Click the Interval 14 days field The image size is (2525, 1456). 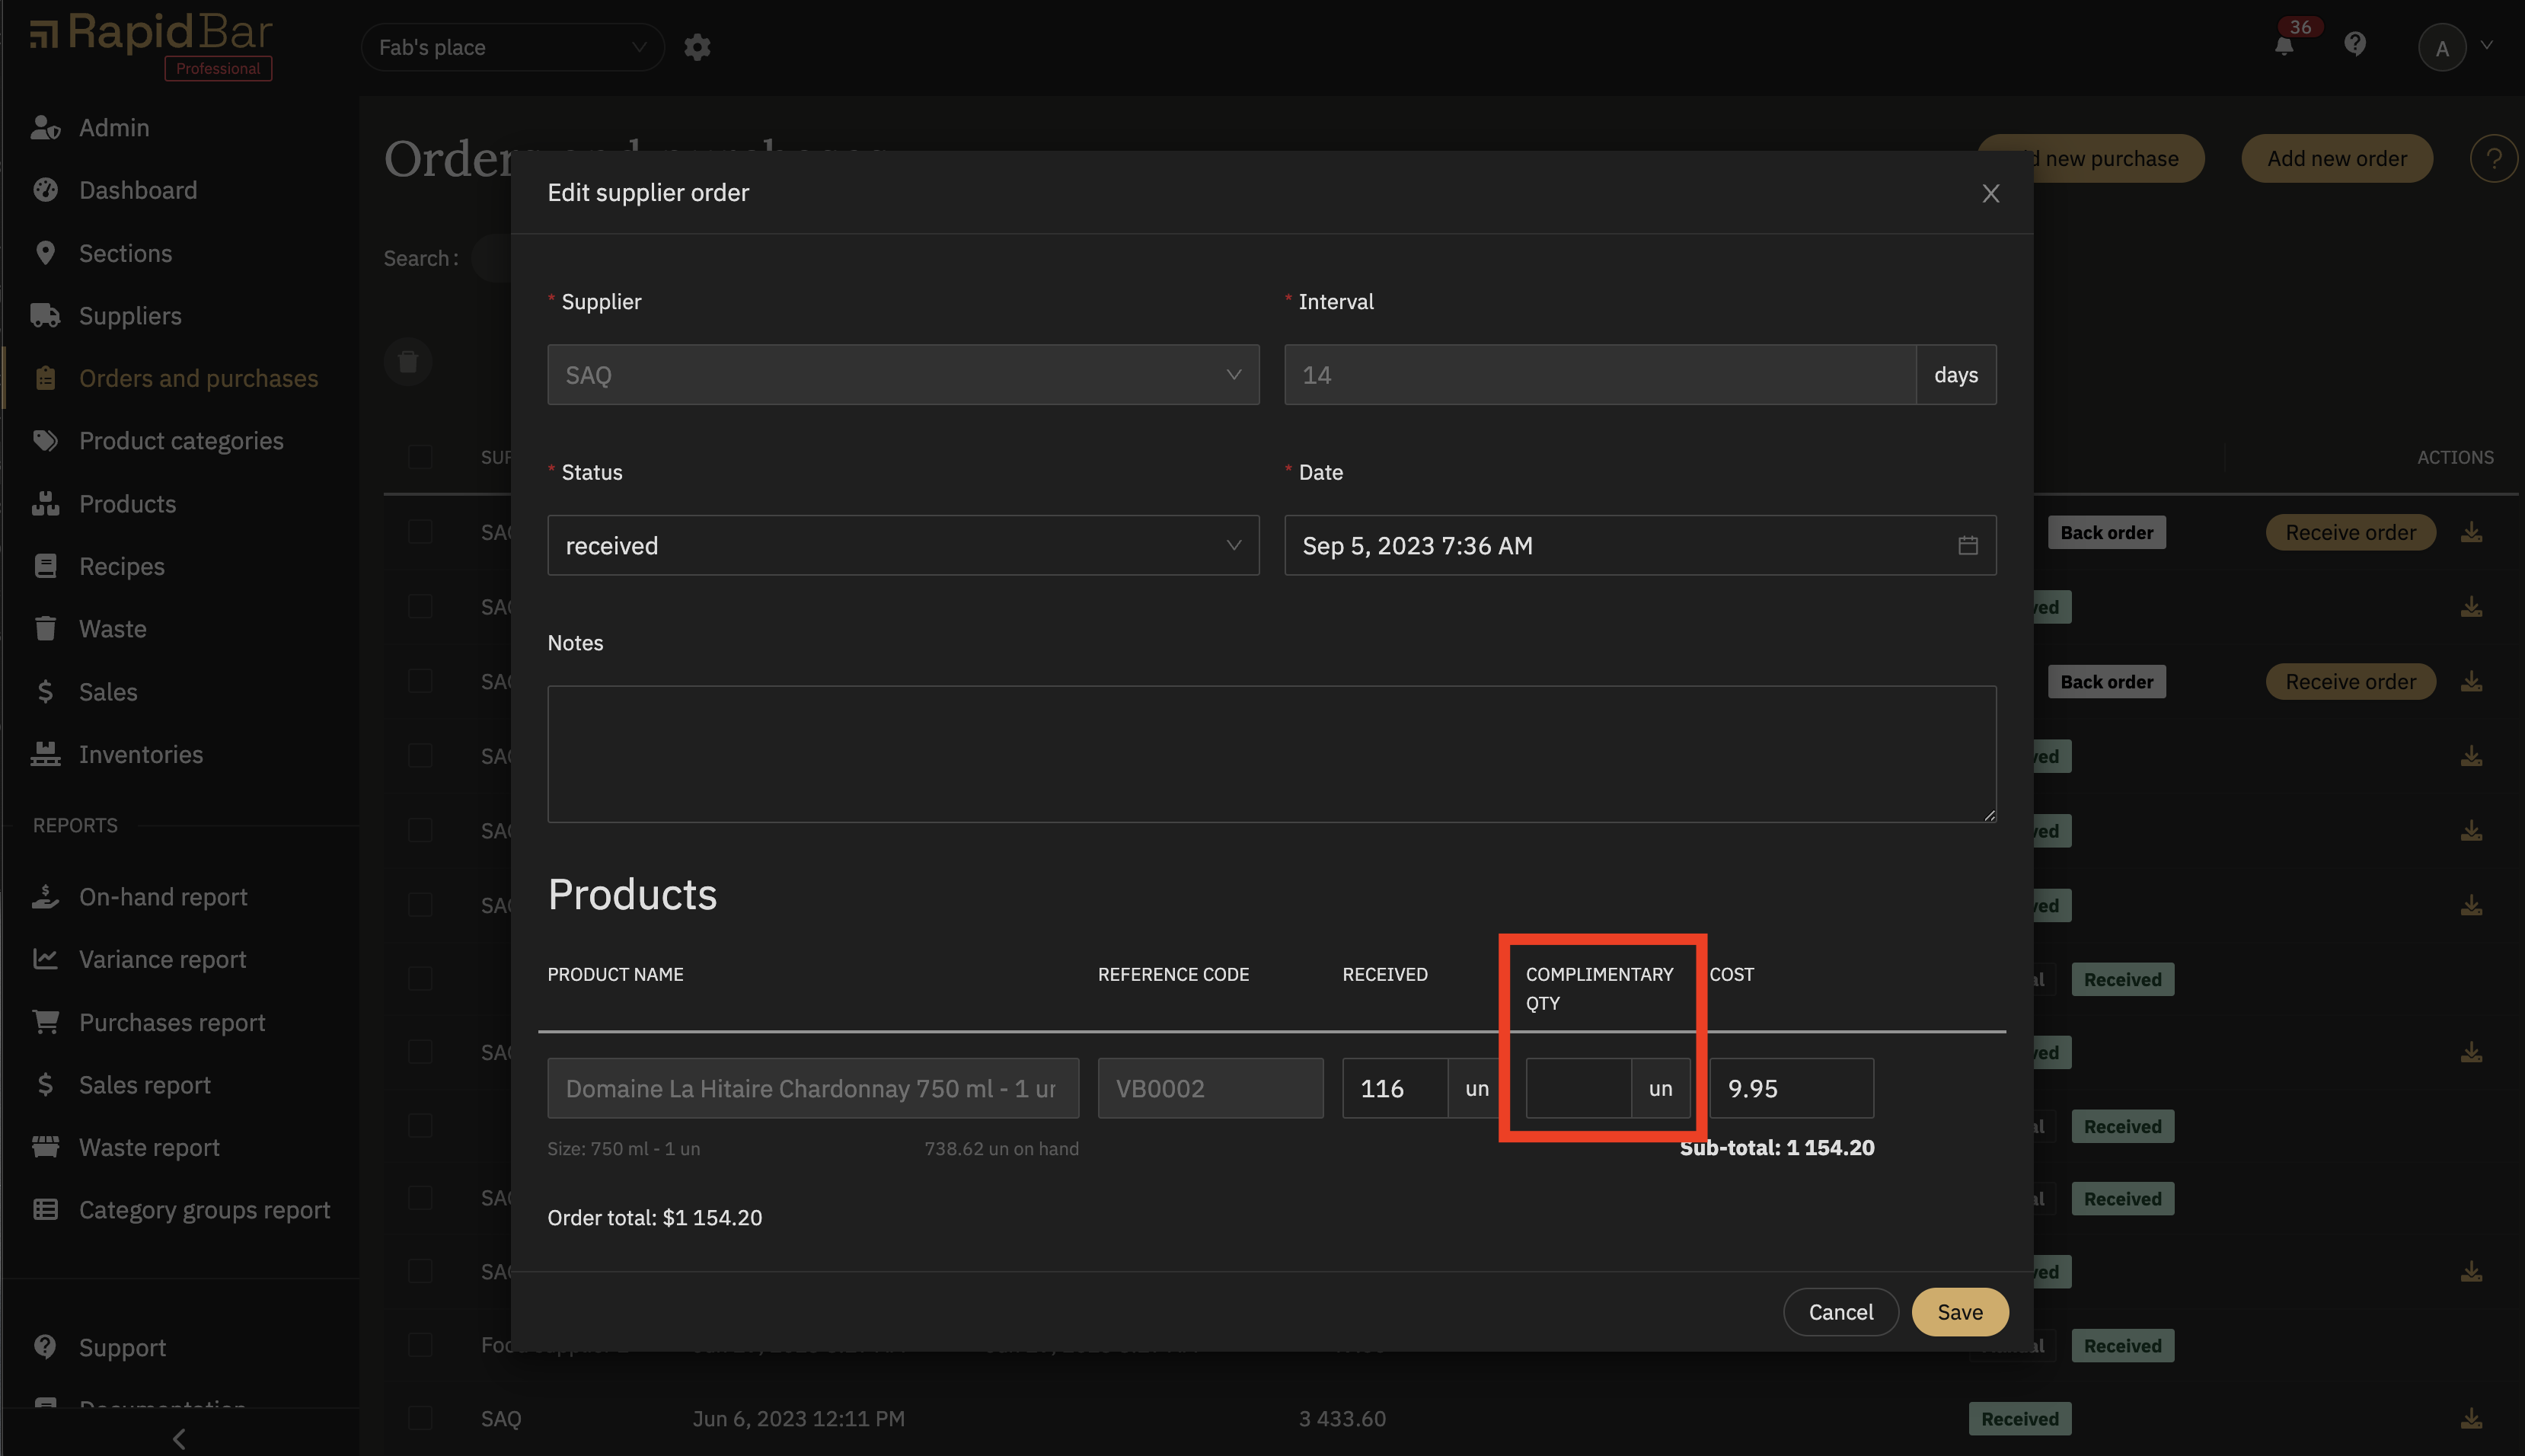click(1599, 375)
